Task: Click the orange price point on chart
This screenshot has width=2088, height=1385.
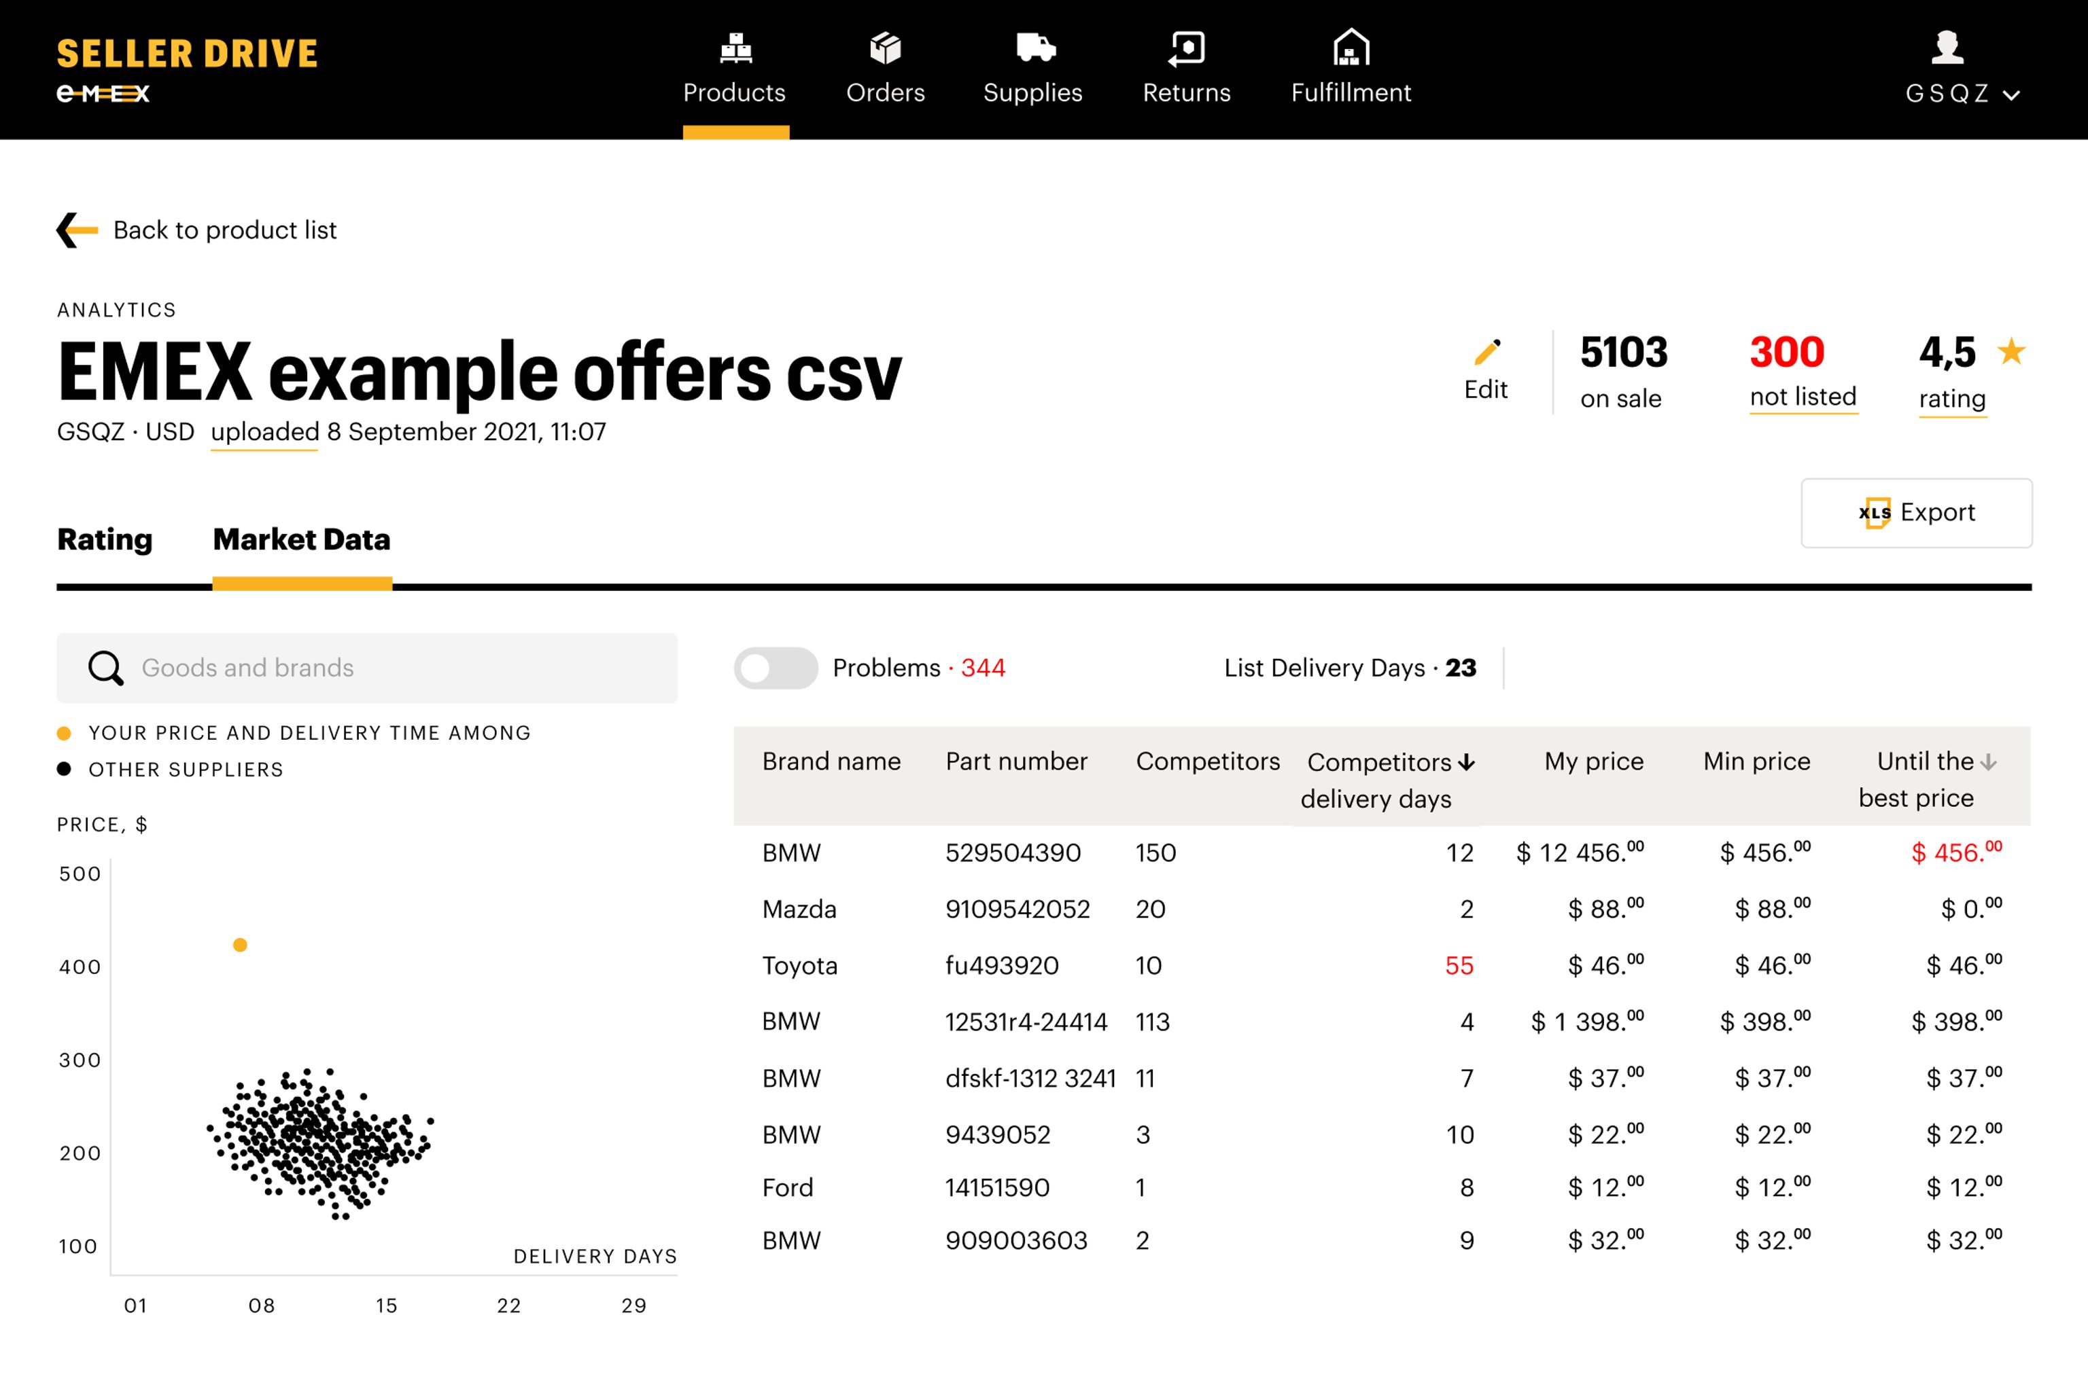Action: coord(239,945)
